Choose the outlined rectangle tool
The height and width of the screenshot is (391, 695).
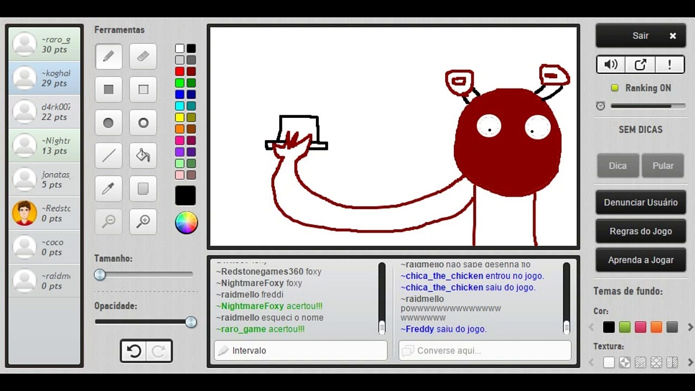143,90
